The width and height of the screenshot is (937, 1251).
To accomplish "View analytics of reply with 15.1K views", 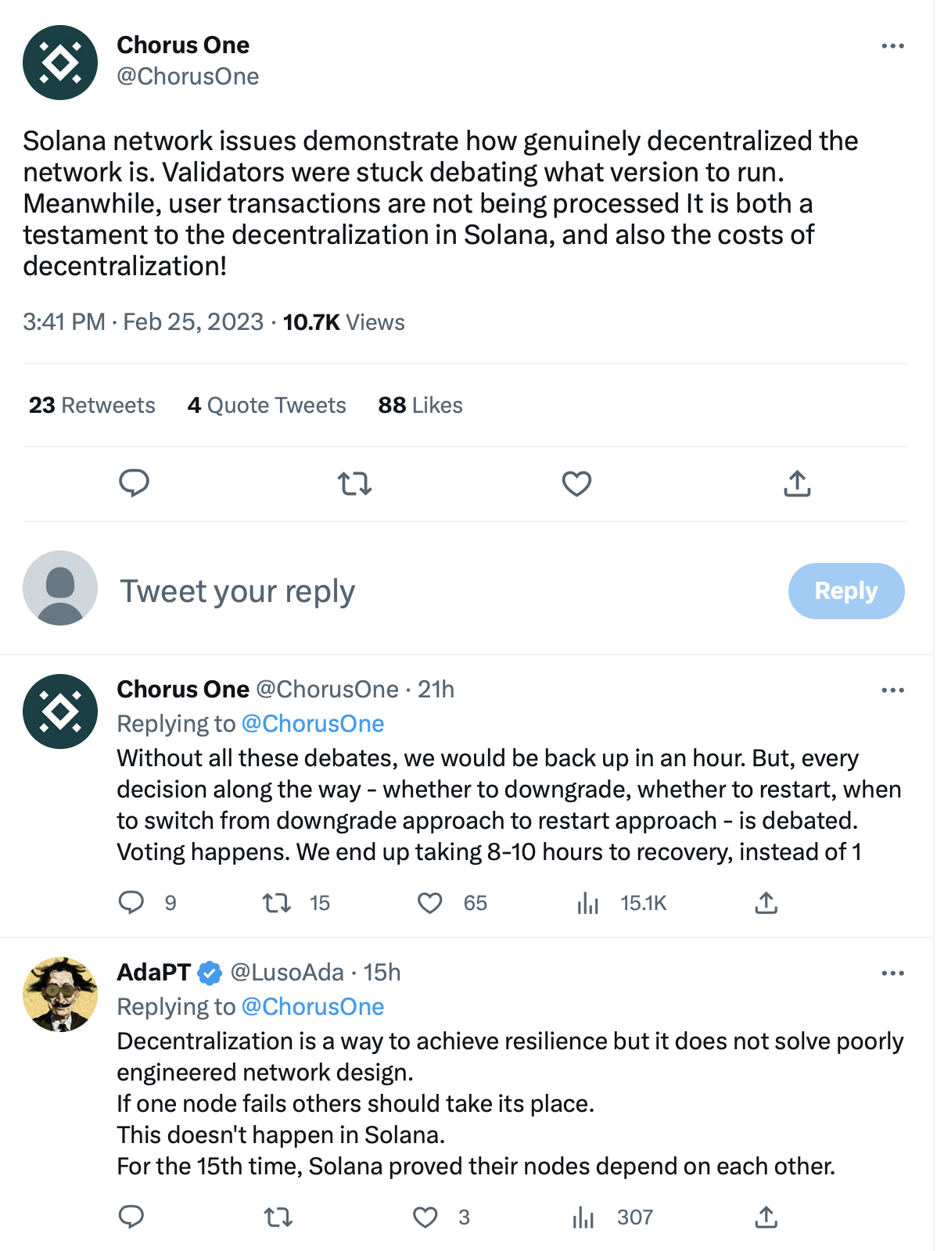I will coord(587,904).
